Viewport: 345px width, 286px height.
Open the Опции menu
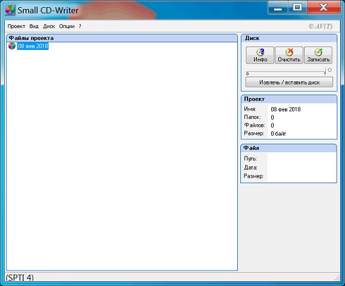pyautogui.click(x=67, y=26)
